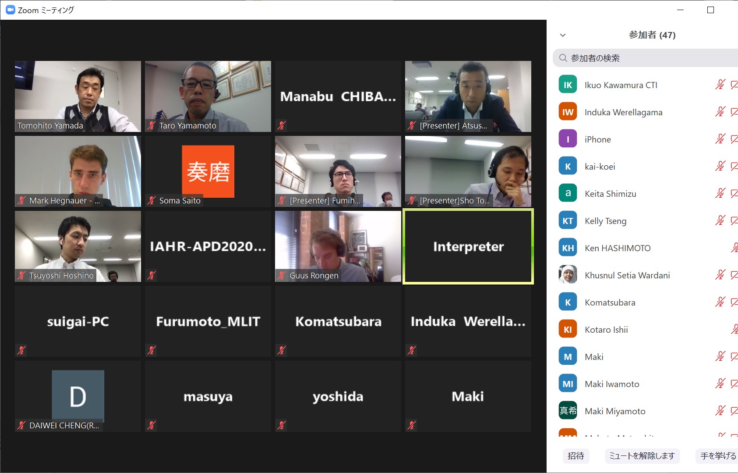Click muted mic icon on Manabu CHIBA tile
Screen dimensions: 738x473
pyautogui.click(x=282, y=125)
